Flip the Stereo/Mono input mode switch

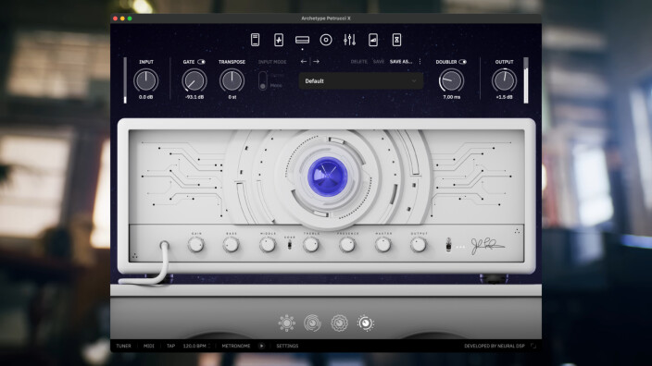[263, 80]
